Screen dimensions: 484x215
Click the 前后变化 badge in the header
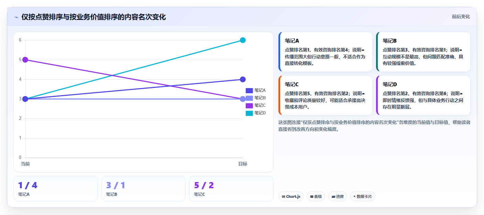[x=461, y=16]
